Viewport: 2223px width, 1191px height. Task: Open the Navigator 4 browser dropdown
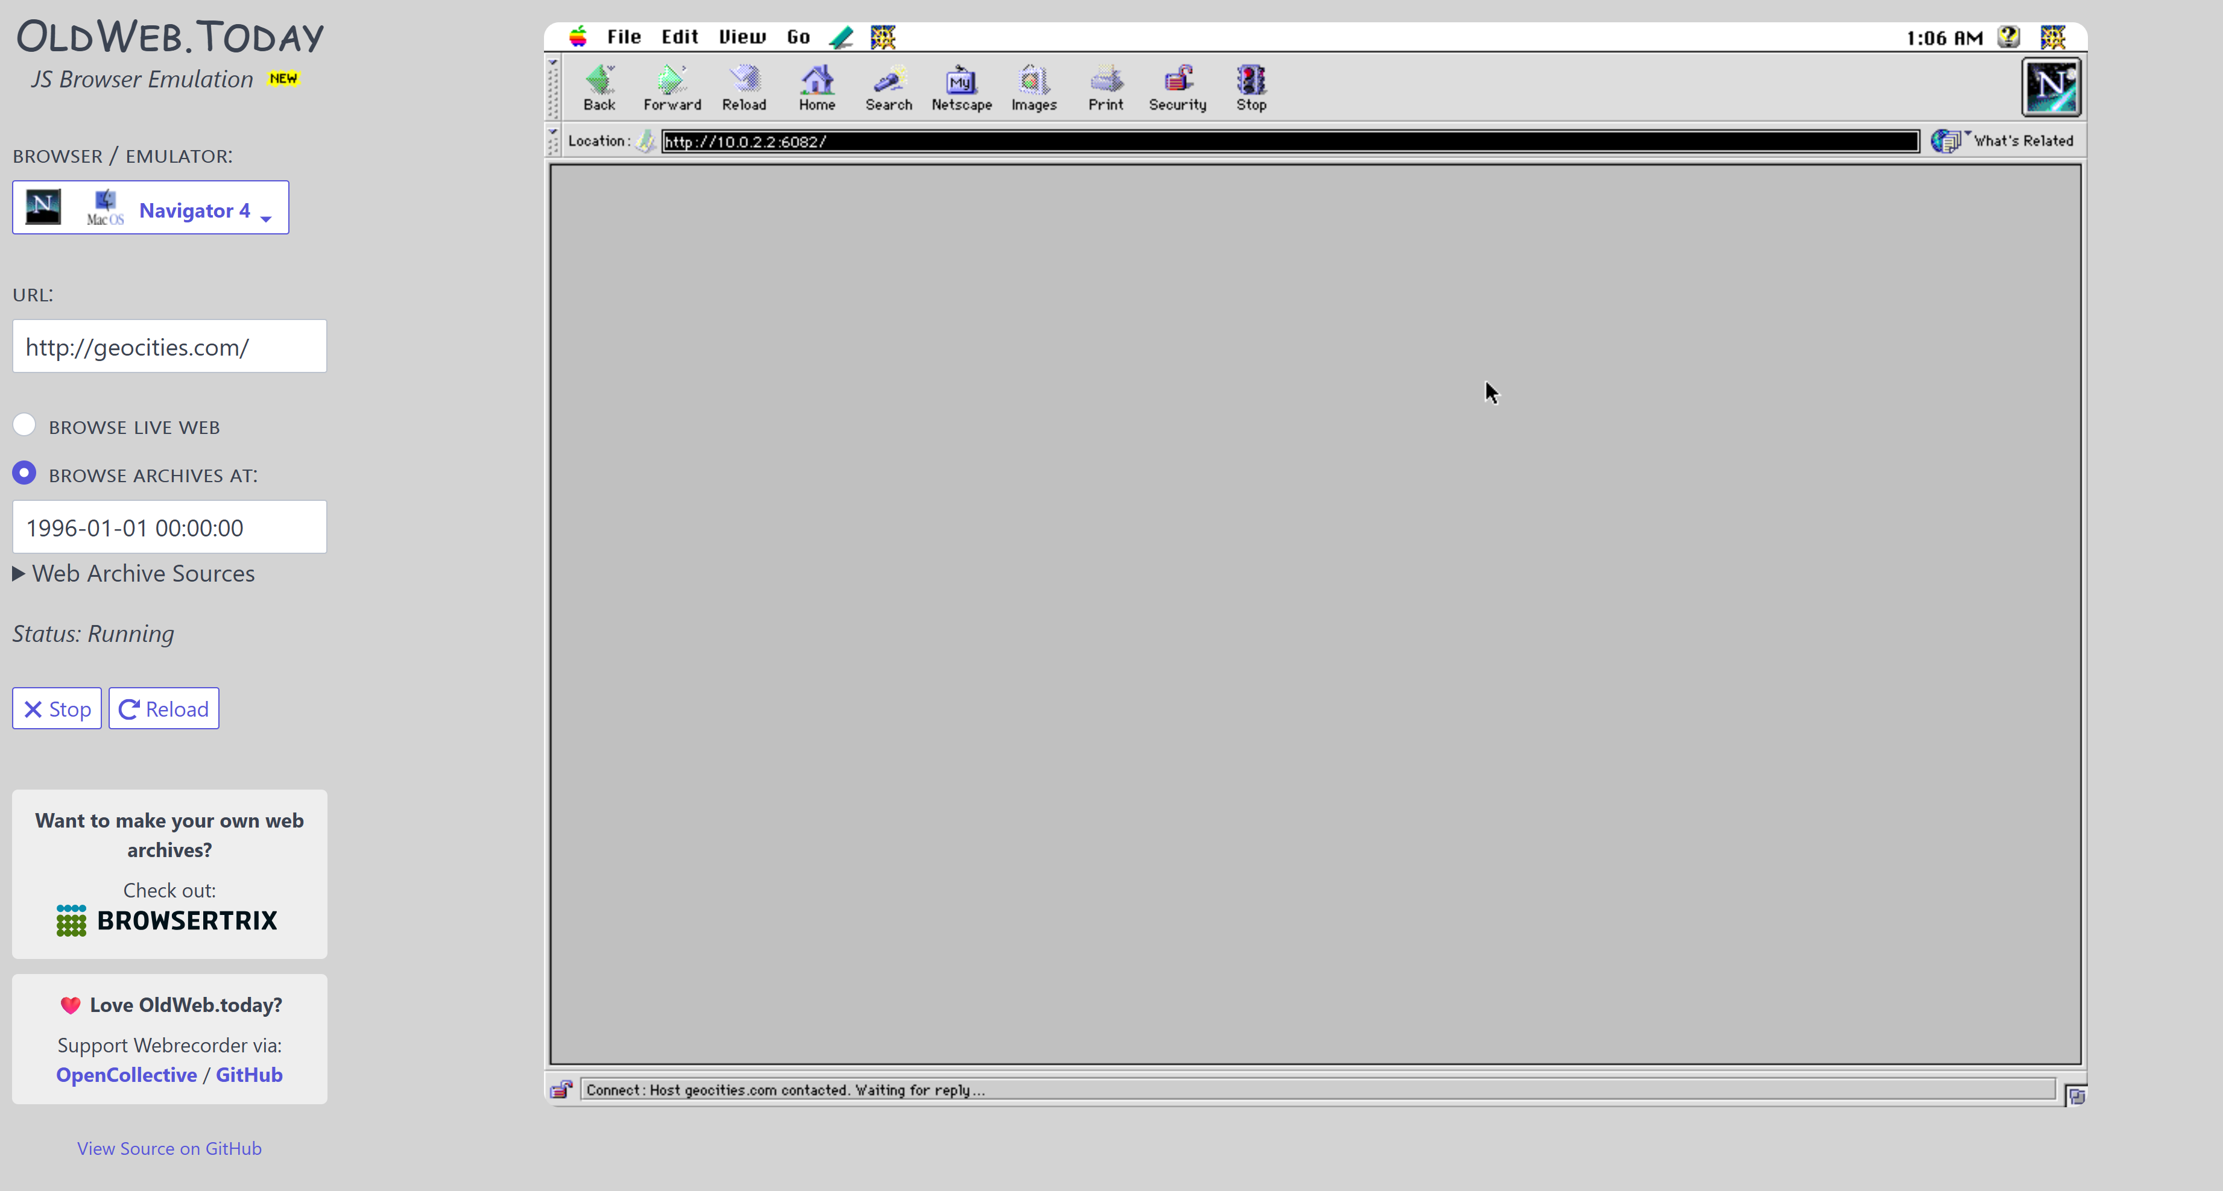click(150, 207)
